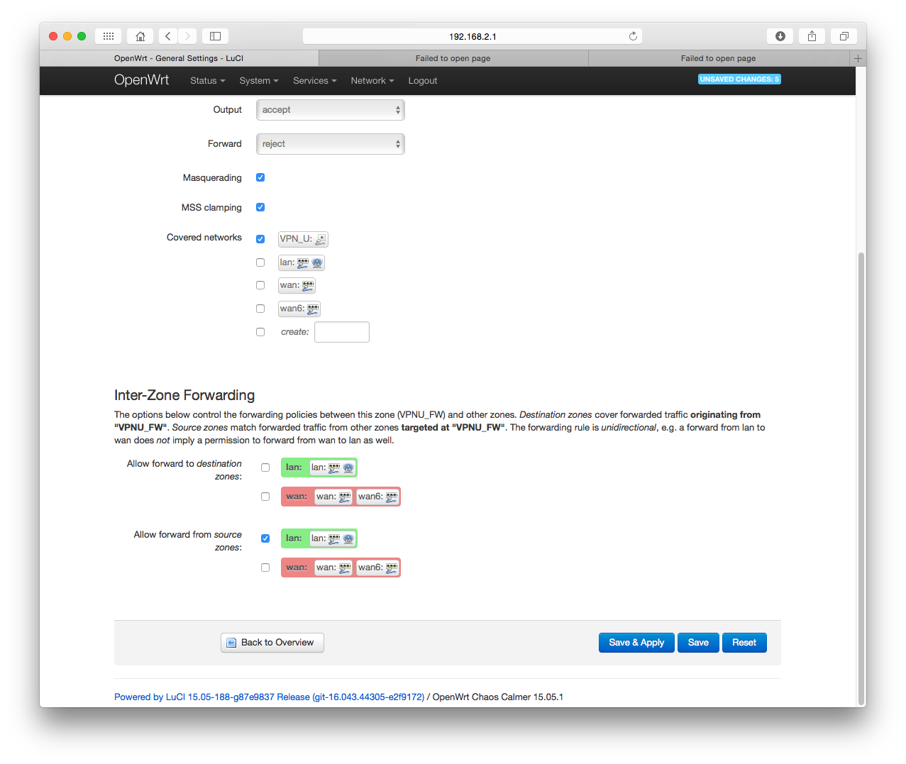Uncheck forward from lan source zone
The image size is (906, 764).
265,538
